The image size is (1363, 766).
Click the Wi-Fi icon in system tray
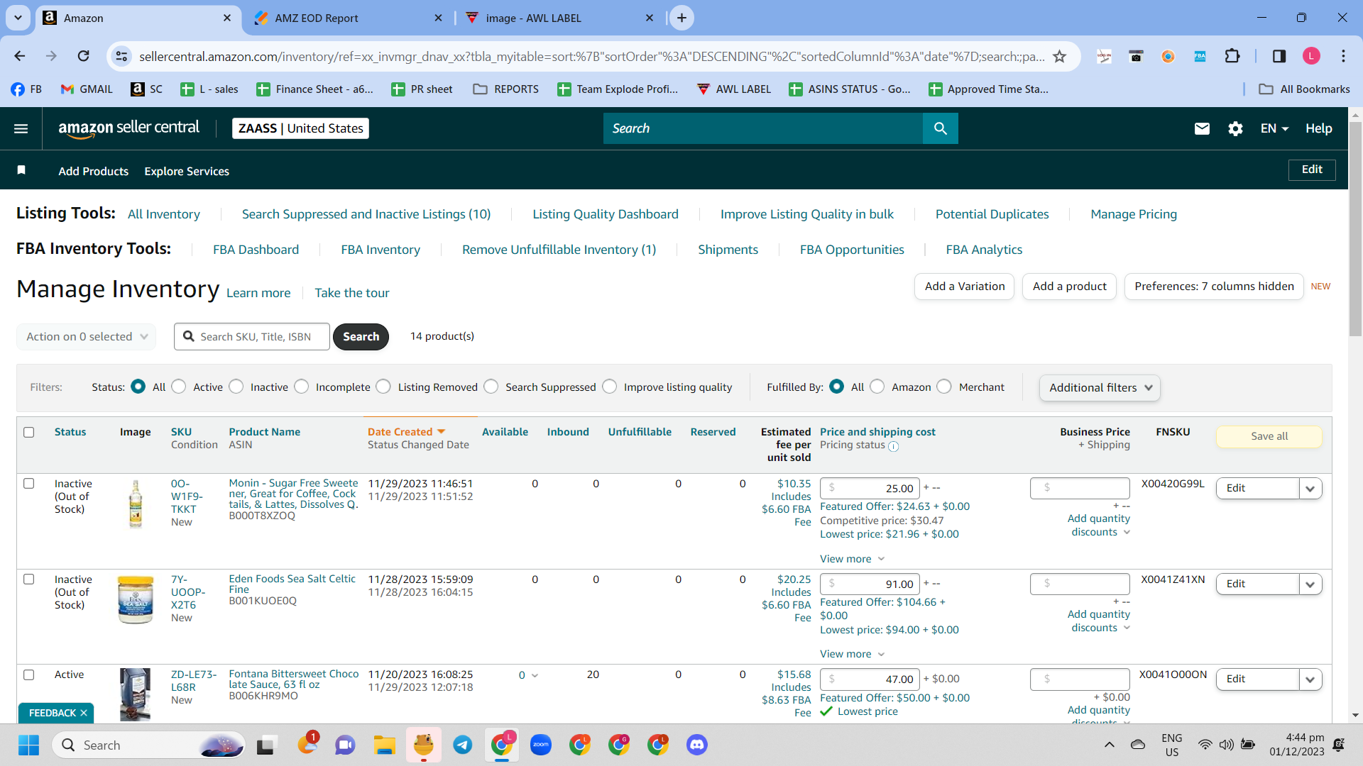coord(1205,745)
